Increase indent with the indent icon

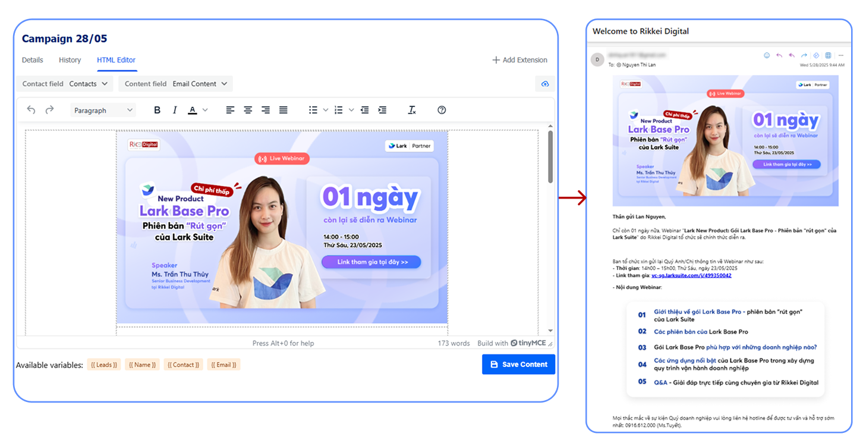[x=382, y=110]
